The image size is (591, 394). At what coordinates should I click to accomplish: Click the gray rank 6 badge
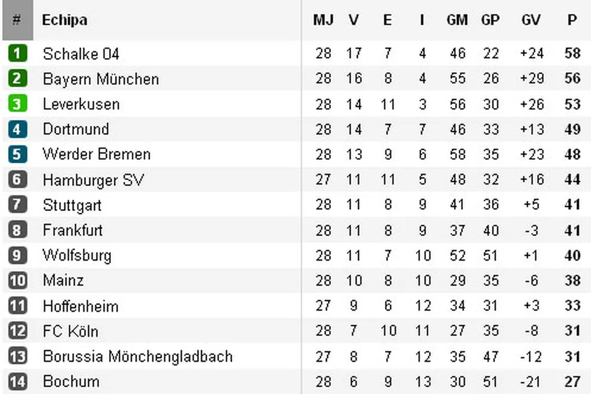pos(17,180)
